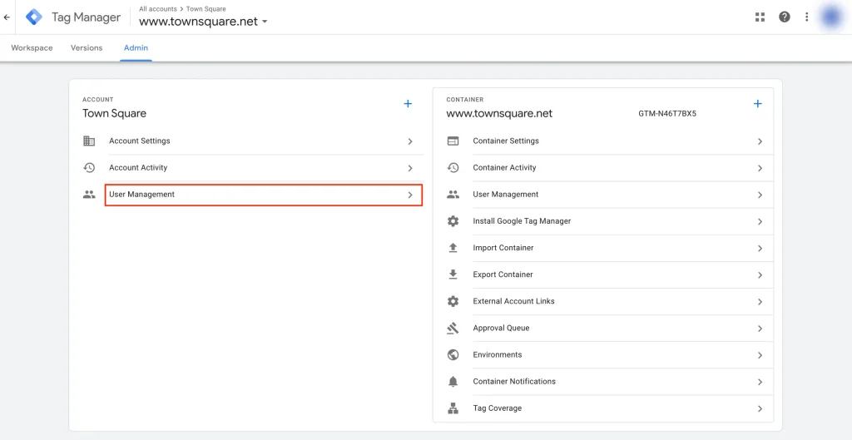Click the blurred user profile avatar

tap(832, 17)
